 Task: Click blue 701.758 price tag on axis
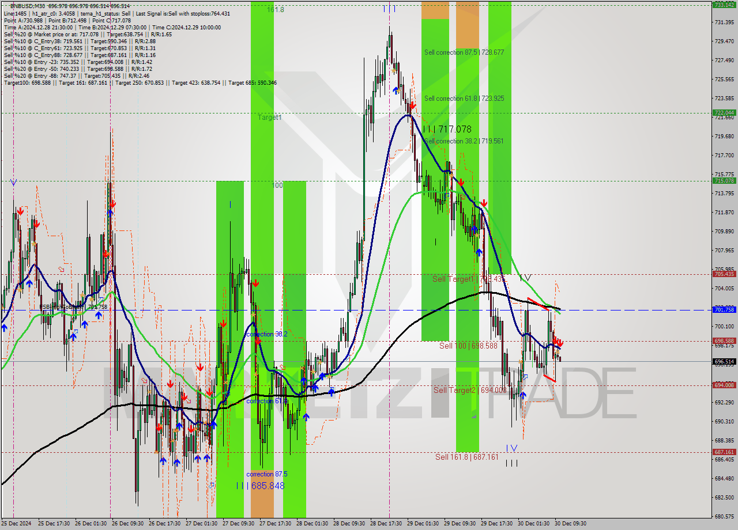click(x=724, y=310)
